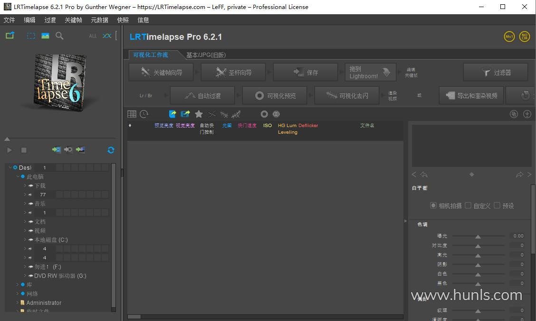
Task: Click the deflicker graph icon with slash
Action: pos(236,114)
